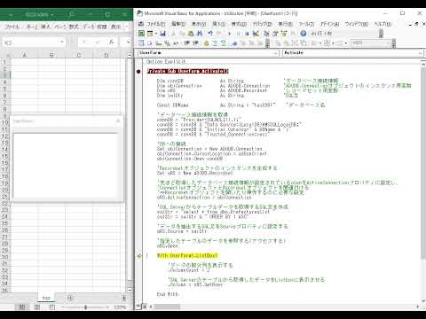
Task: Open the デバッグ(D) menu
Action: pyautogui.click(x=262, y=24)
